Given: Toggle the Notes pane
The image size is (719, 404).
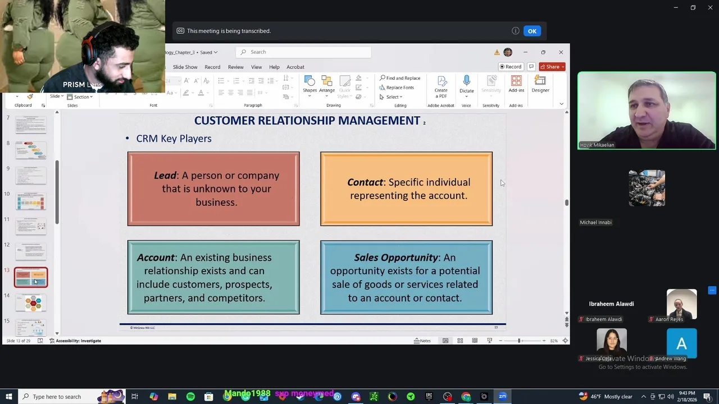Looking at the screenshot, I should [422, 341].
